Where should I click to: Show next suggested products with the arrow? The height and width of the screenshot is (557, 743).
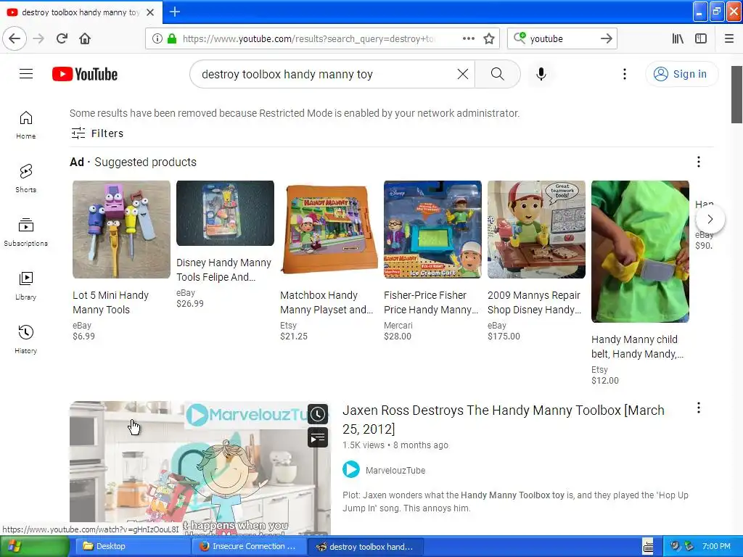710,219
